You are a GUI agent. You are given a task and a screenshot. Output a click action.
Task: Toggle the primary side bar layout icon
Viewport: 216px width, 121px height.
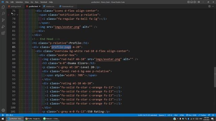[188, 2]
